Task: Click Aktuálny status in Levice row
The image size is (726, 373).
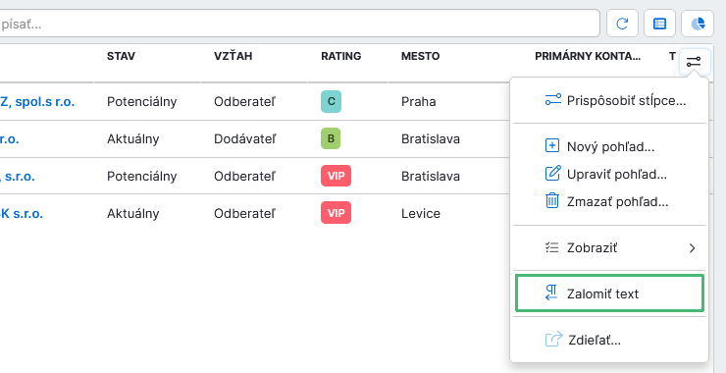Action: point(132,214)
